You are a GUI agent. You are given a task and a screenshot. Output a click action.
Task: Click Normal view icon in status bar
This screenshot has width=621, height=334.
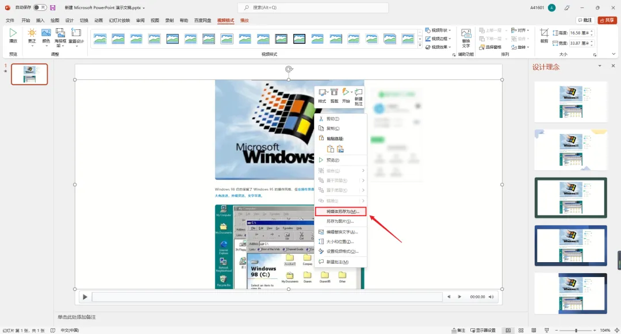[x=508, y=330]
